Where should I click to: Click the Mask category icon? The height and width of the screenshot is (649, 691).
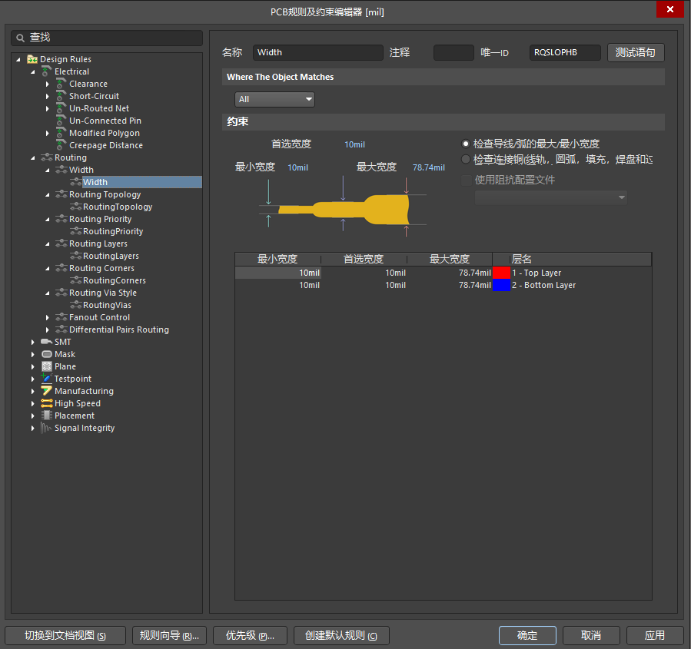[x=47, y=354]
